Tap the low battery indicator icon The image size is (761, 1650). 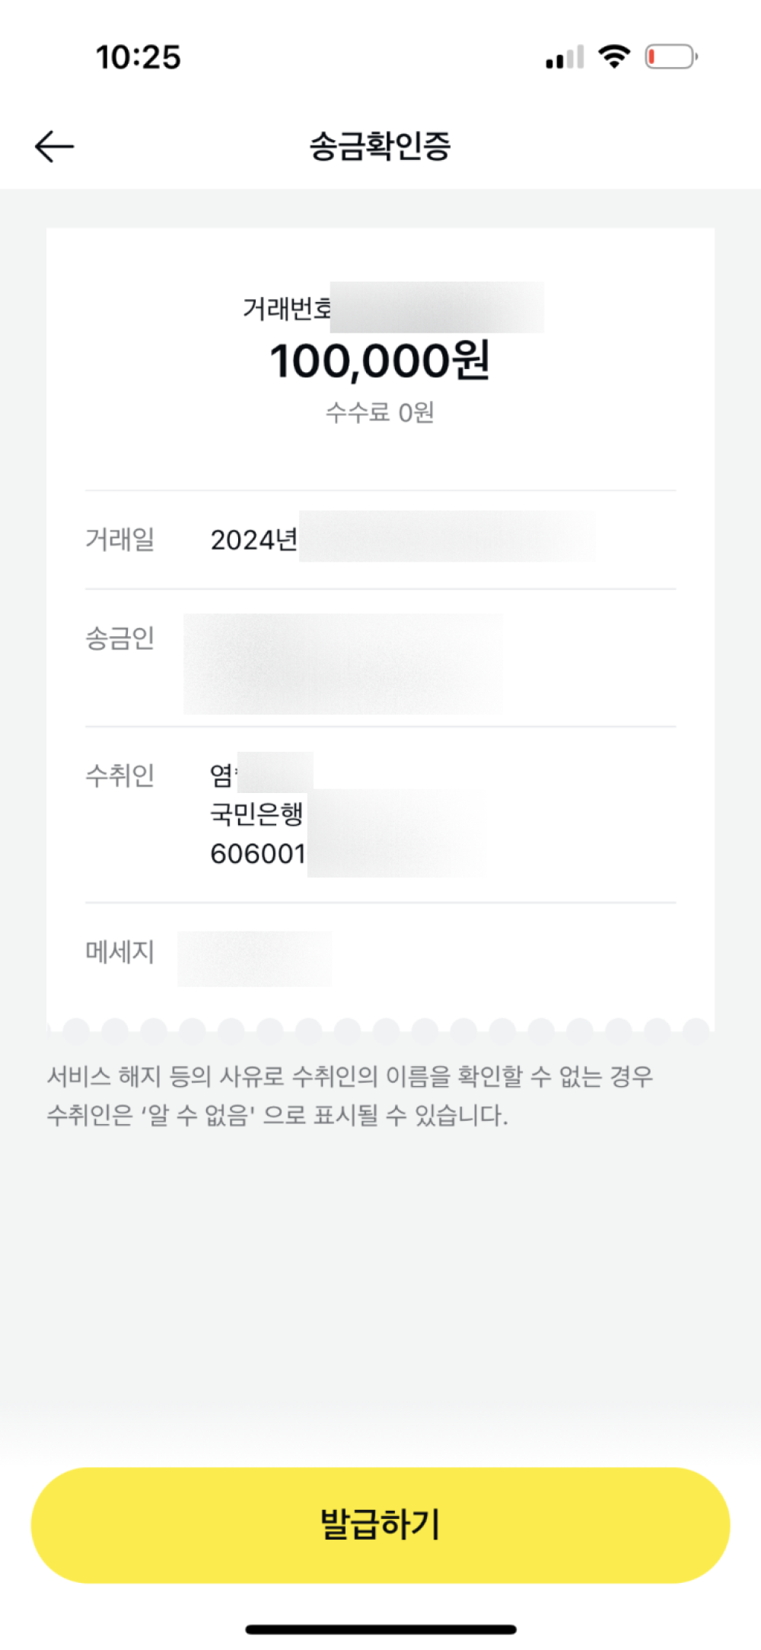coord(671,57)
